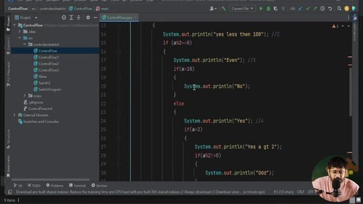Viewport: 363px width, 204px height.
Task: Click the Project panel horizontal scrollbar
Action: click(50, 180)
